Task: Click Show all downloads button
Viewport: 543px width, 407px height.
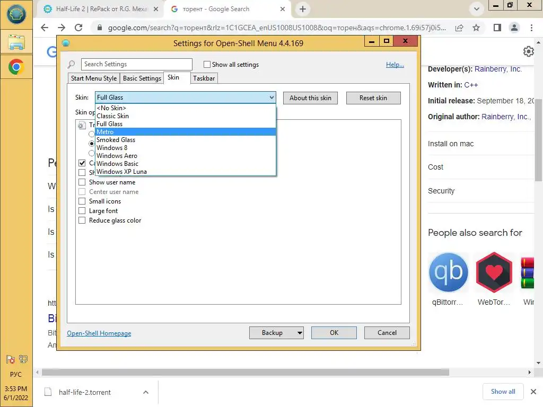Action: [x=503, y=392]
